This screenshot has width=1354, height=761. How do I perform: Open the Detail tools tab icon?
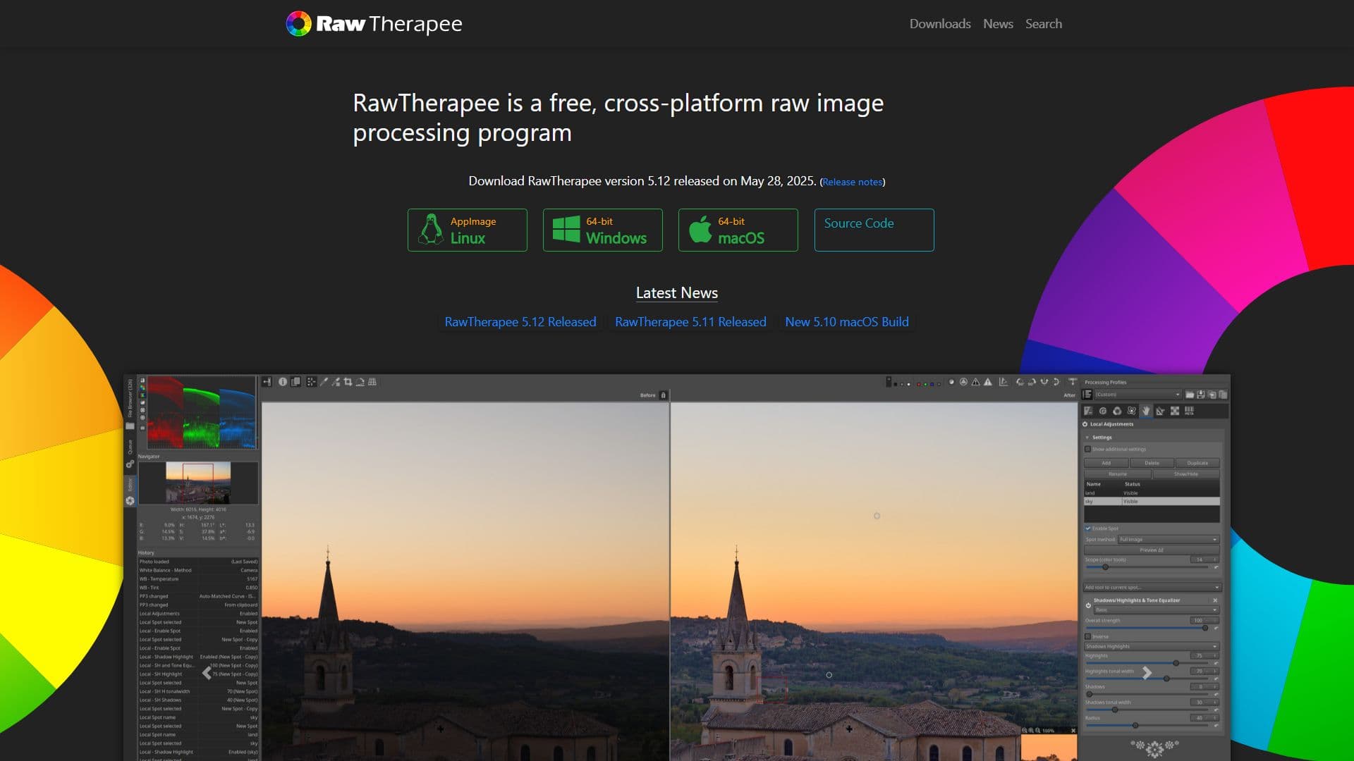pyautogui.click(x=1103, y=411)
